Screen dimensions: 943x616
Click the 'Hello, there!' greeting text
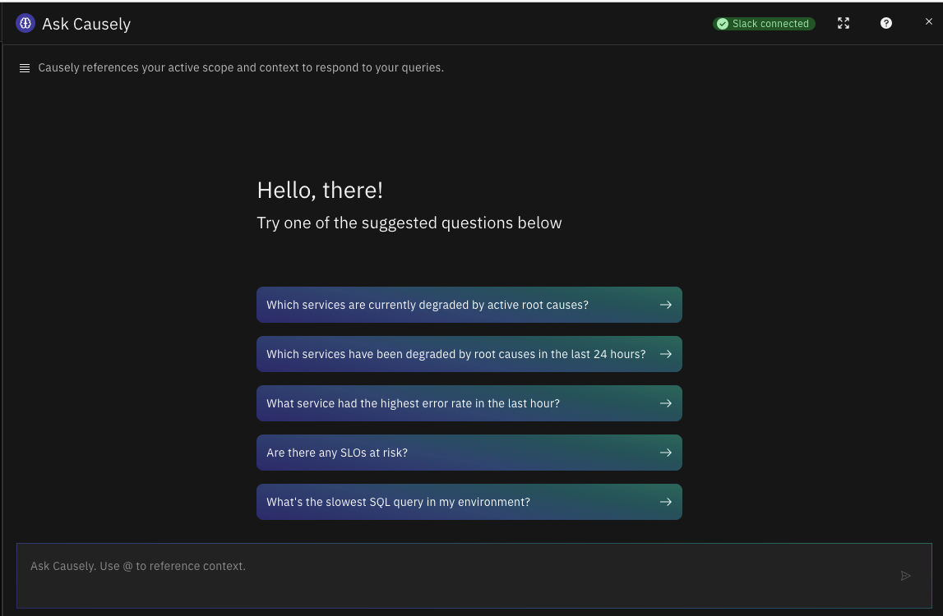pos(320,191)
